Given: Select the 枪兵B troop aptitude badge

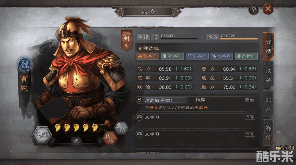Looking at the screenshot, I should coord(222,56).
